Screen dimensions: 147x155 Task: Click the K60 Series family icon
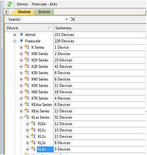click(x=27, y=91)
